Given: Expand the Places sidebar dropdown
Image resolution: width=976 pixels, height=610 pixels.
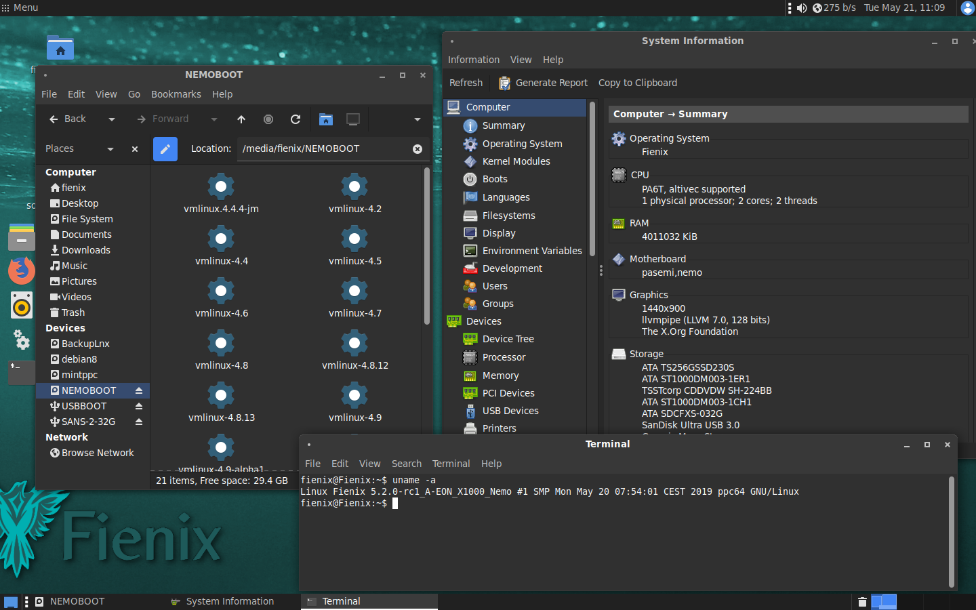Looking at the screenshot, I should [110, 149].
